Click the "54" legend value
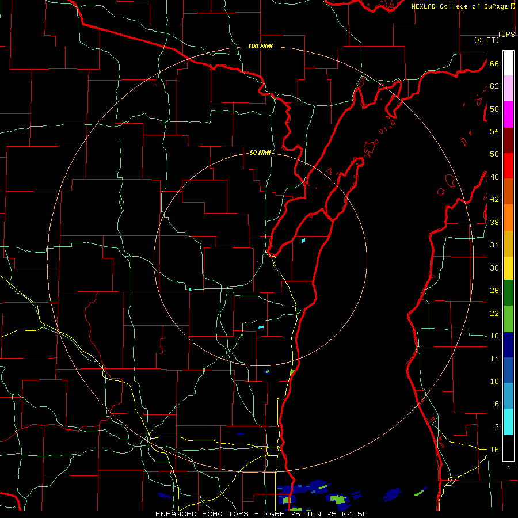Image resolution: width=518 pixels, height=518 pixels. tap(494, 131)
